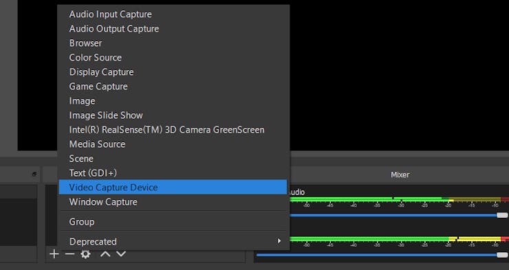Click the minus icon to remove source
The width and height of the screenshot is (509, 270).
point(69,254)
